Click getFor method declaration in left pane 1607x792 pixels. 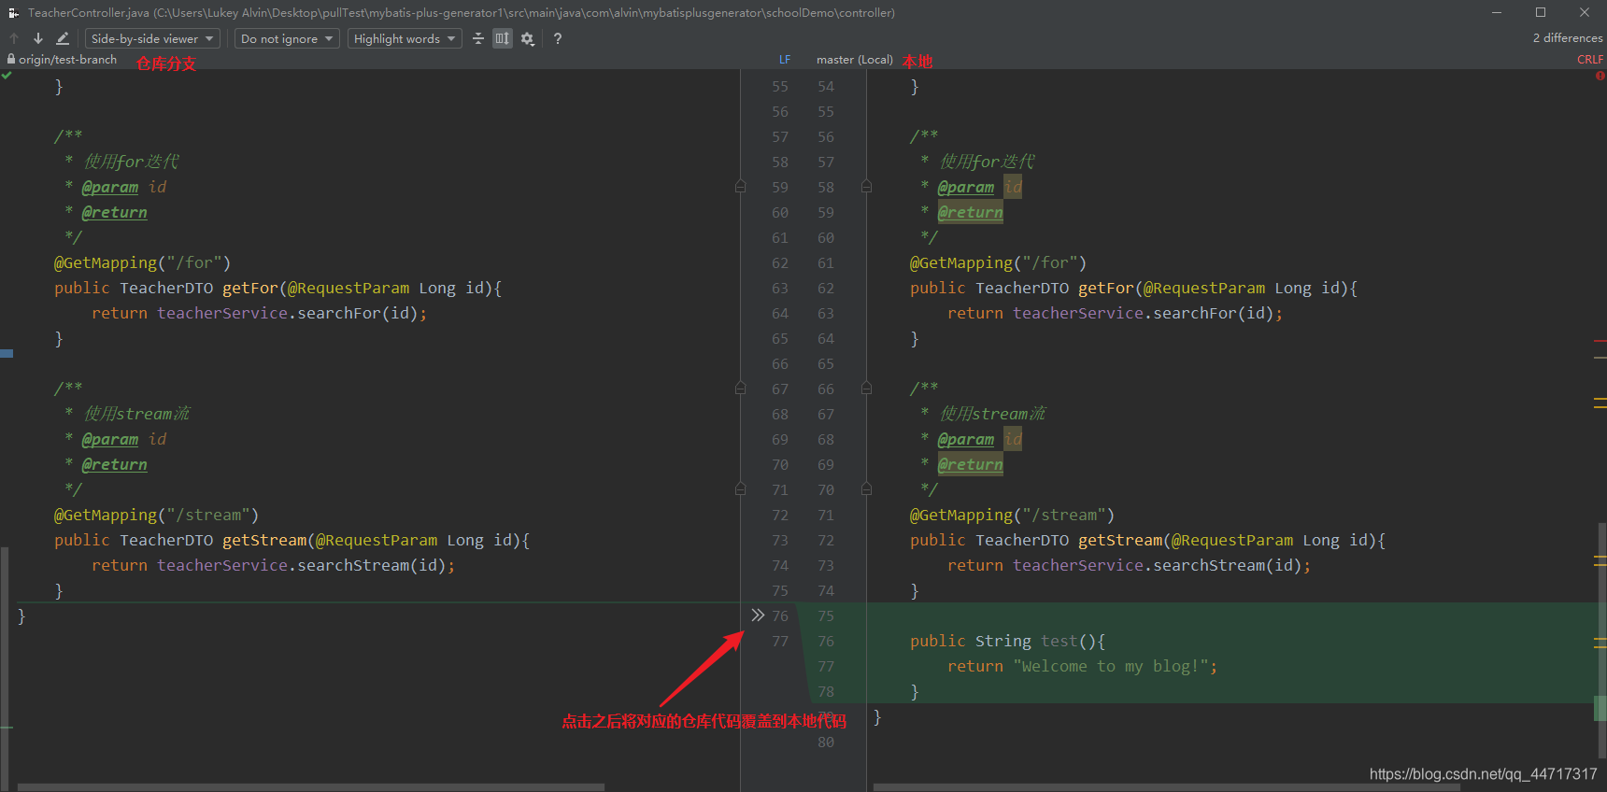pyautogui.click(x=277, y=288)
